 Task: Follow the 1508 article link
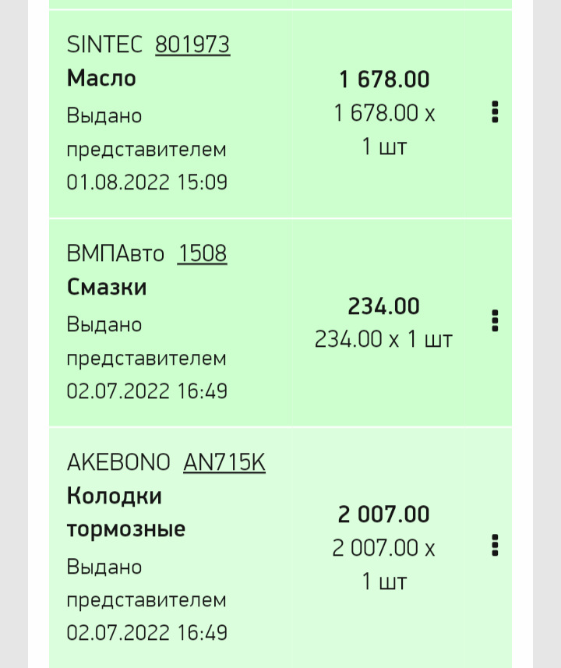[x=202, y=253]
